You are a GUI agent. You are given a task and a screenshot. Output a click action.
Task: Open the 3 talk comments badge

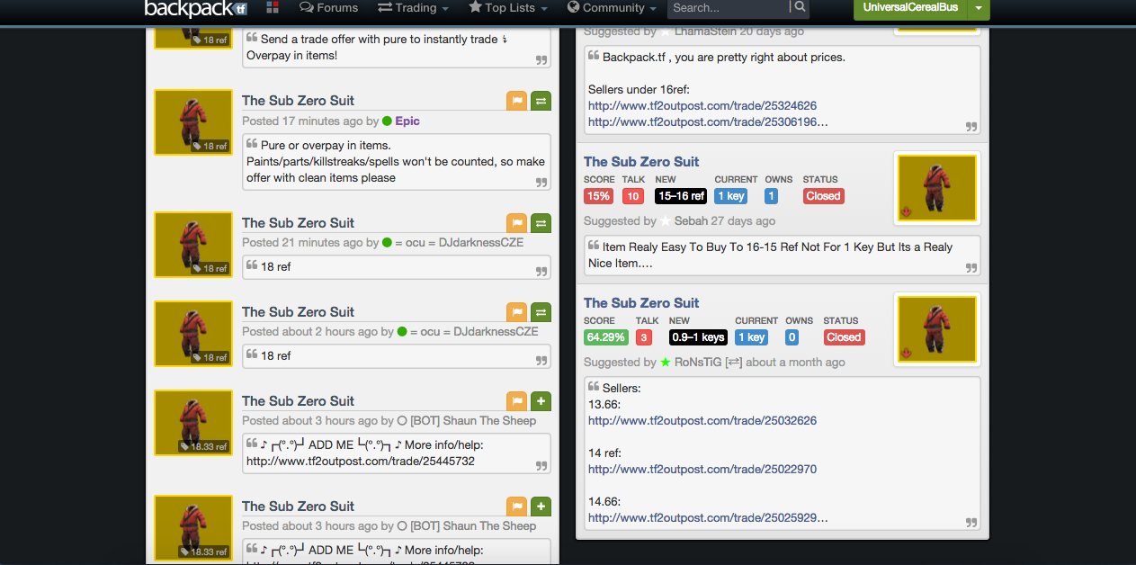click(644, 337)
